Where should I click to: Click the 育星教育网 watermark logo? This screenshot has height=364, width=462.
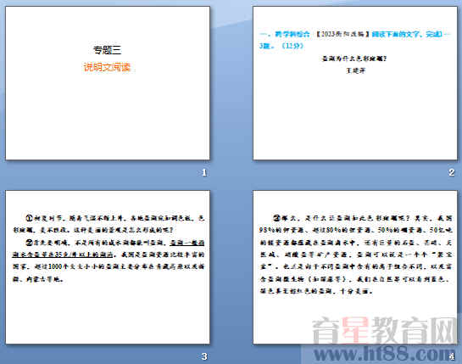385,330
